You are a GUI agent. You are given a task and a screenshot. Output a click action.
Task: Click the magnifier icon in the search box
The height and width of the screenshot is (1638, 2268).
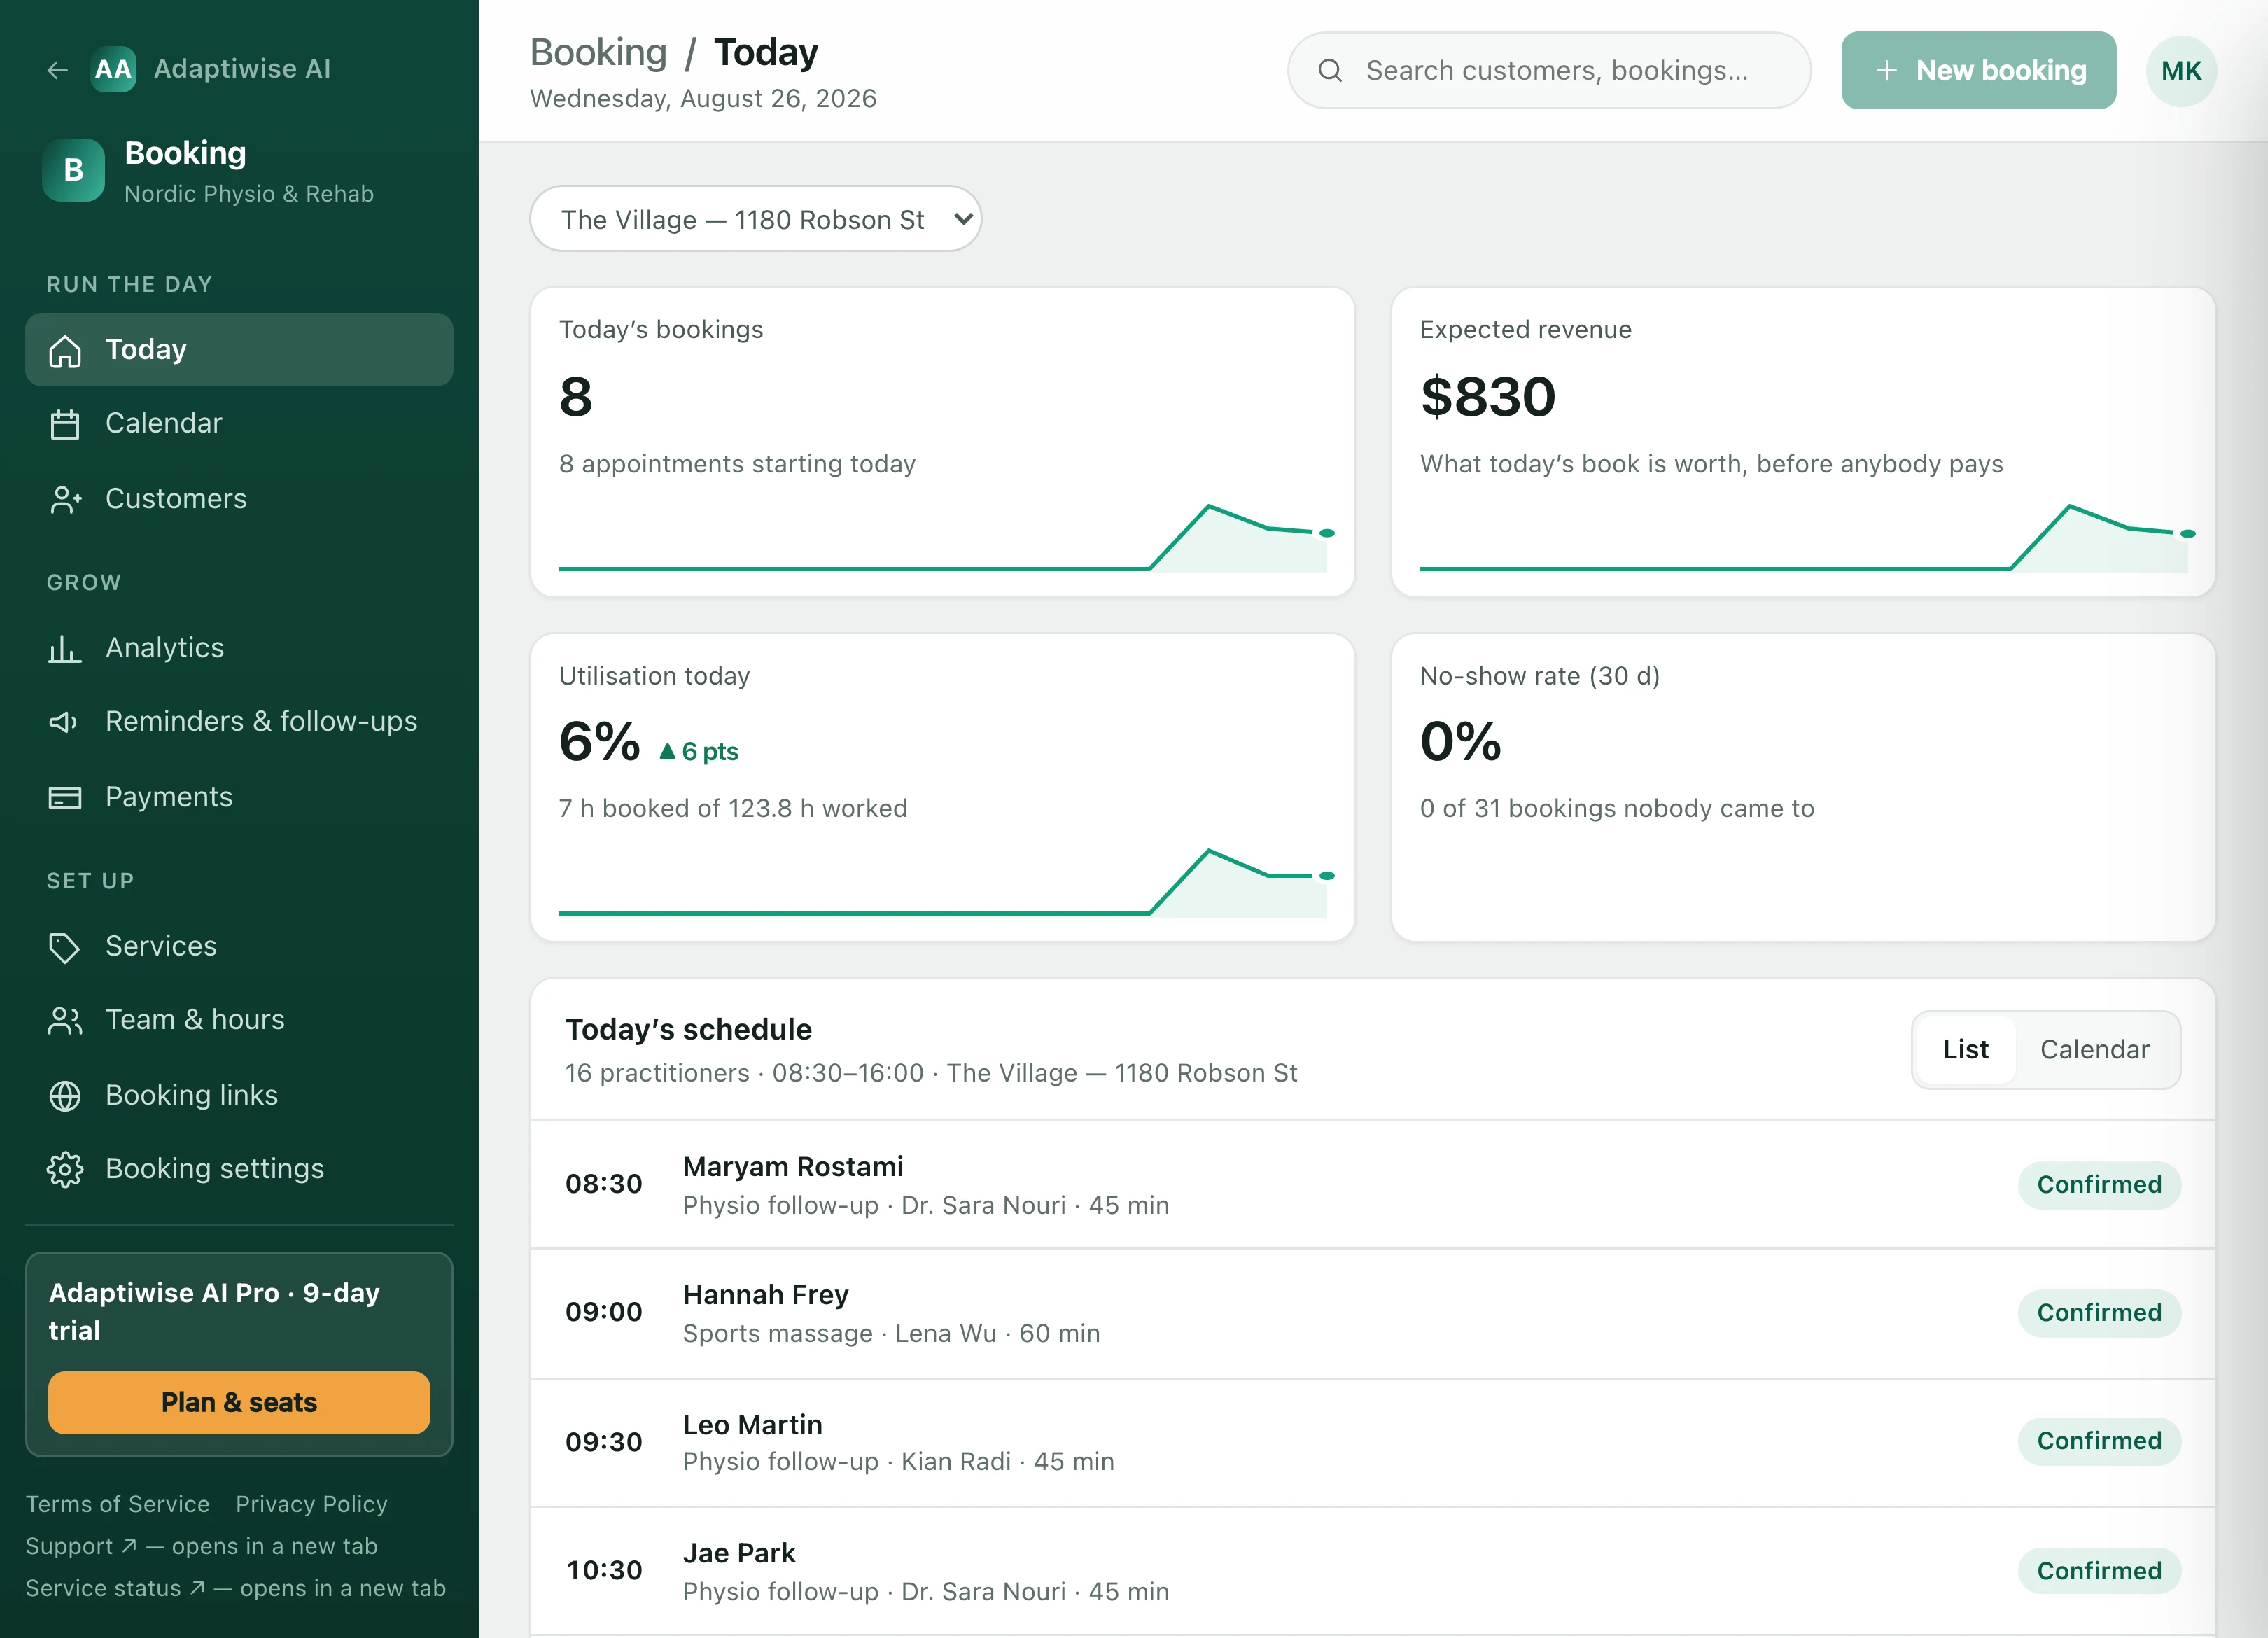click(1330, 71)
